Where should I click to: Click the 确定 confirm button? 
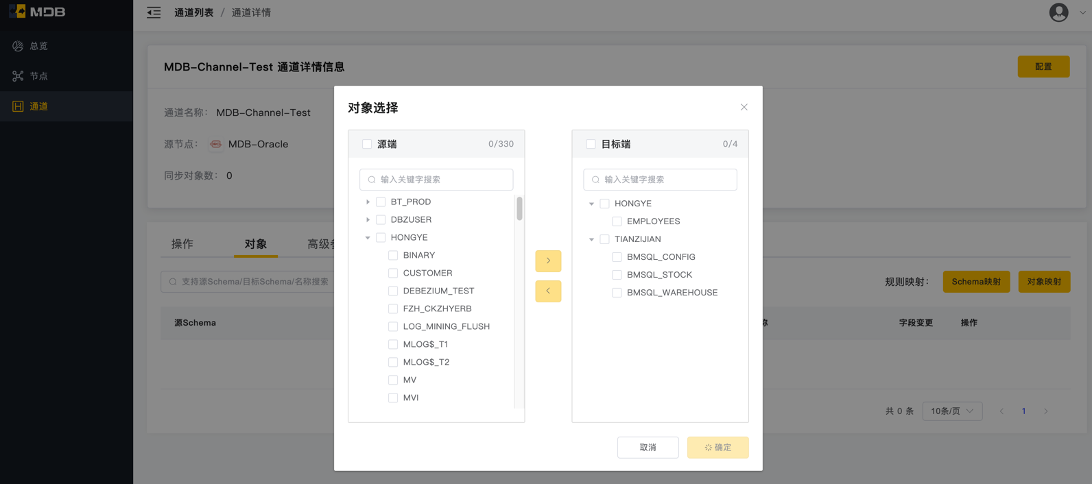point(718,447)
